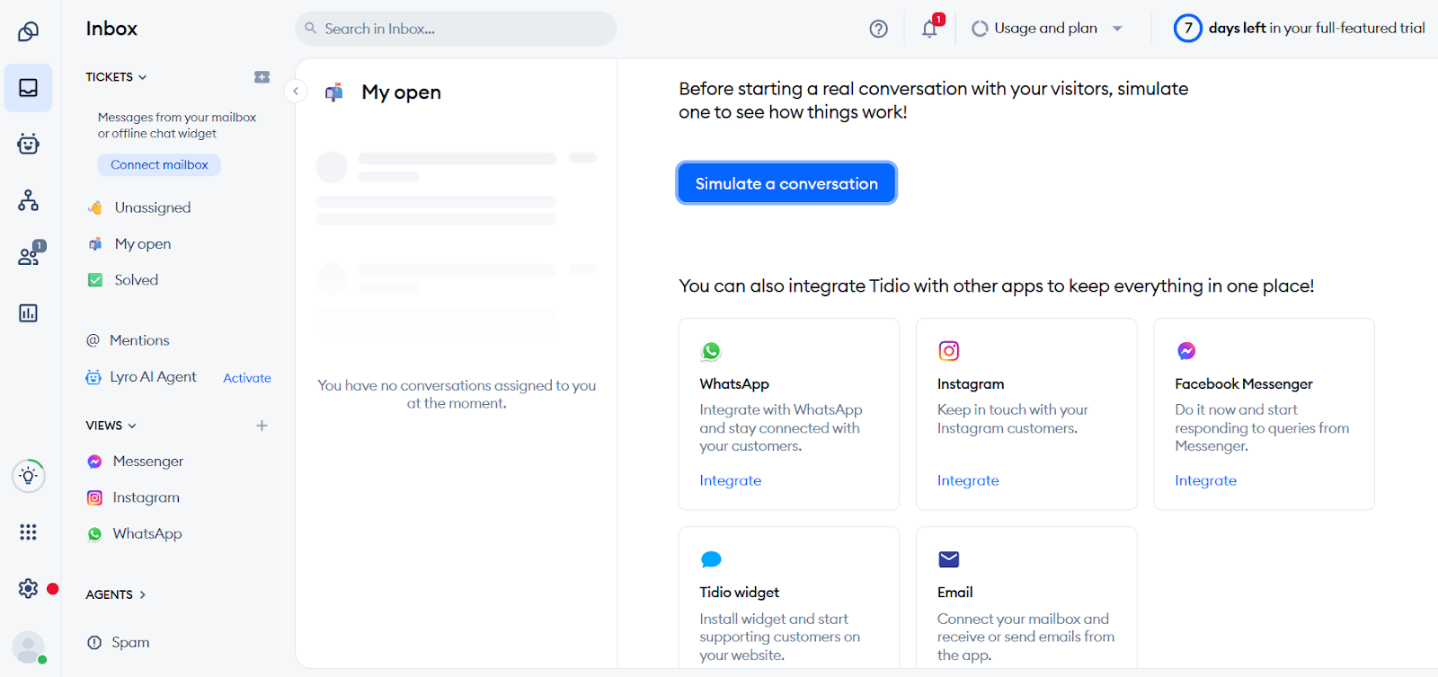Click Simulate a conversation button
The image size is (1438, 677).
tap(786, 183)
